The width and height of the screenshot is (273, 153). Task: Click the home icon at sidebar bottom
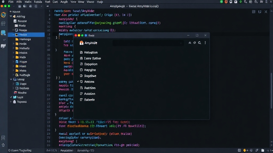(3, 145)
